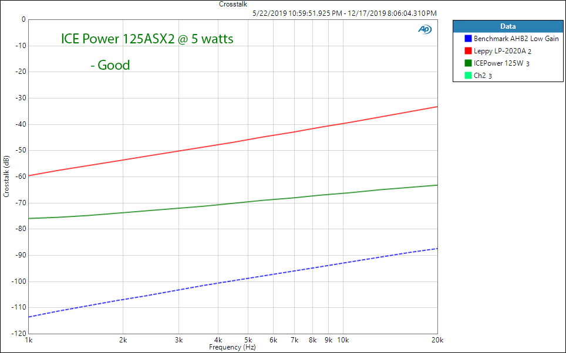Click the "-20" dB axis tick label
The height and width of the screenshot is (353, 566).
(21, 72)
